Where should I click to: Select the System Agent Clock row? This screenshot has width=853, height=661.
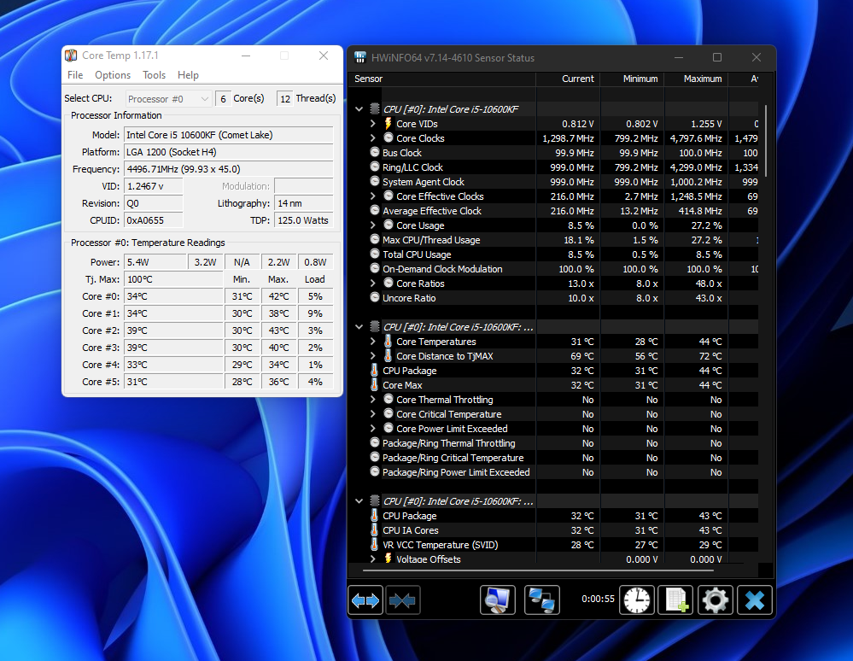pos(555,182)
